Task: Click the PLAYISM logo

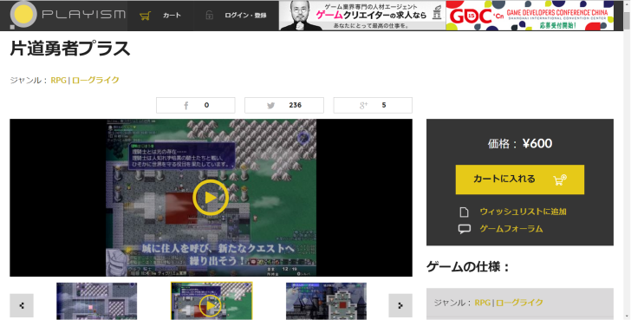Action: tap(68, 15)
